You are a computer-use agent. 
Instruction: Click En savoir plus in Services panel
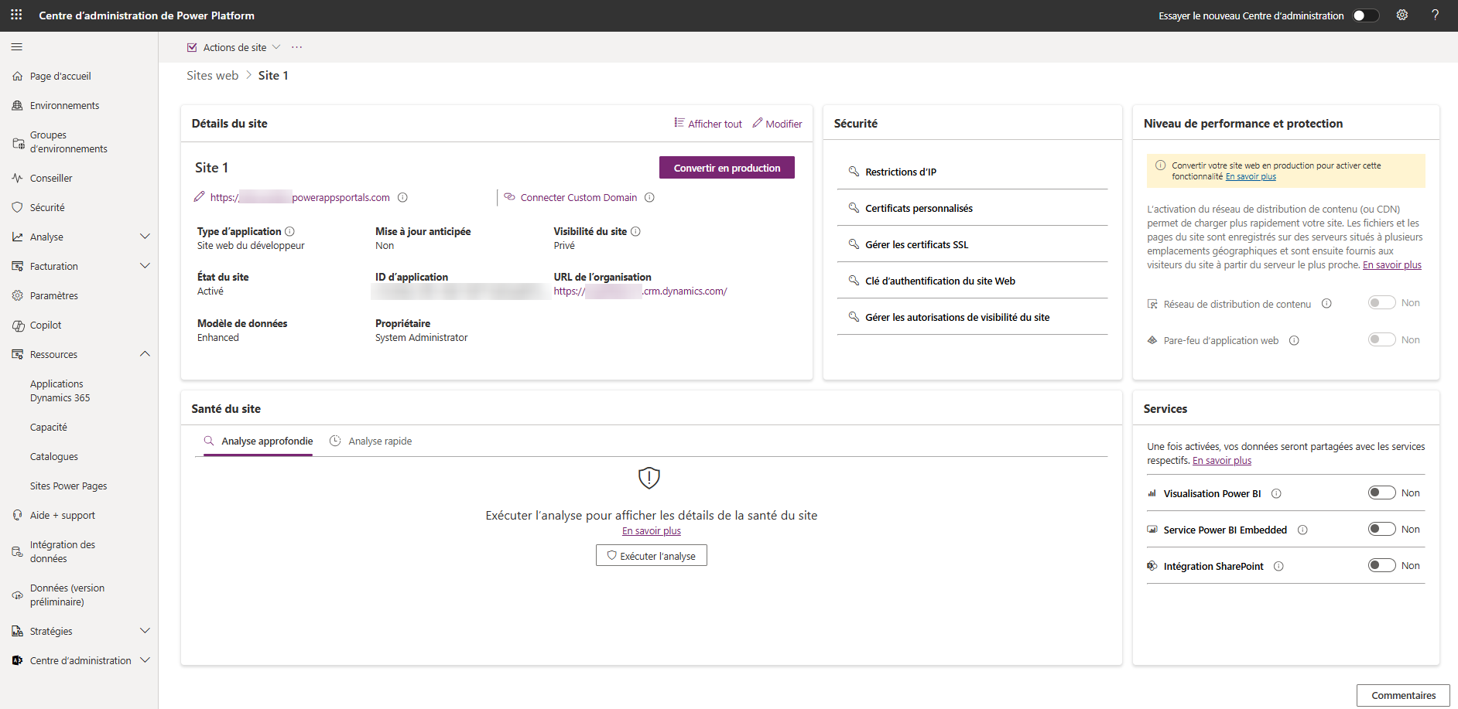(x=1222, y=461)
